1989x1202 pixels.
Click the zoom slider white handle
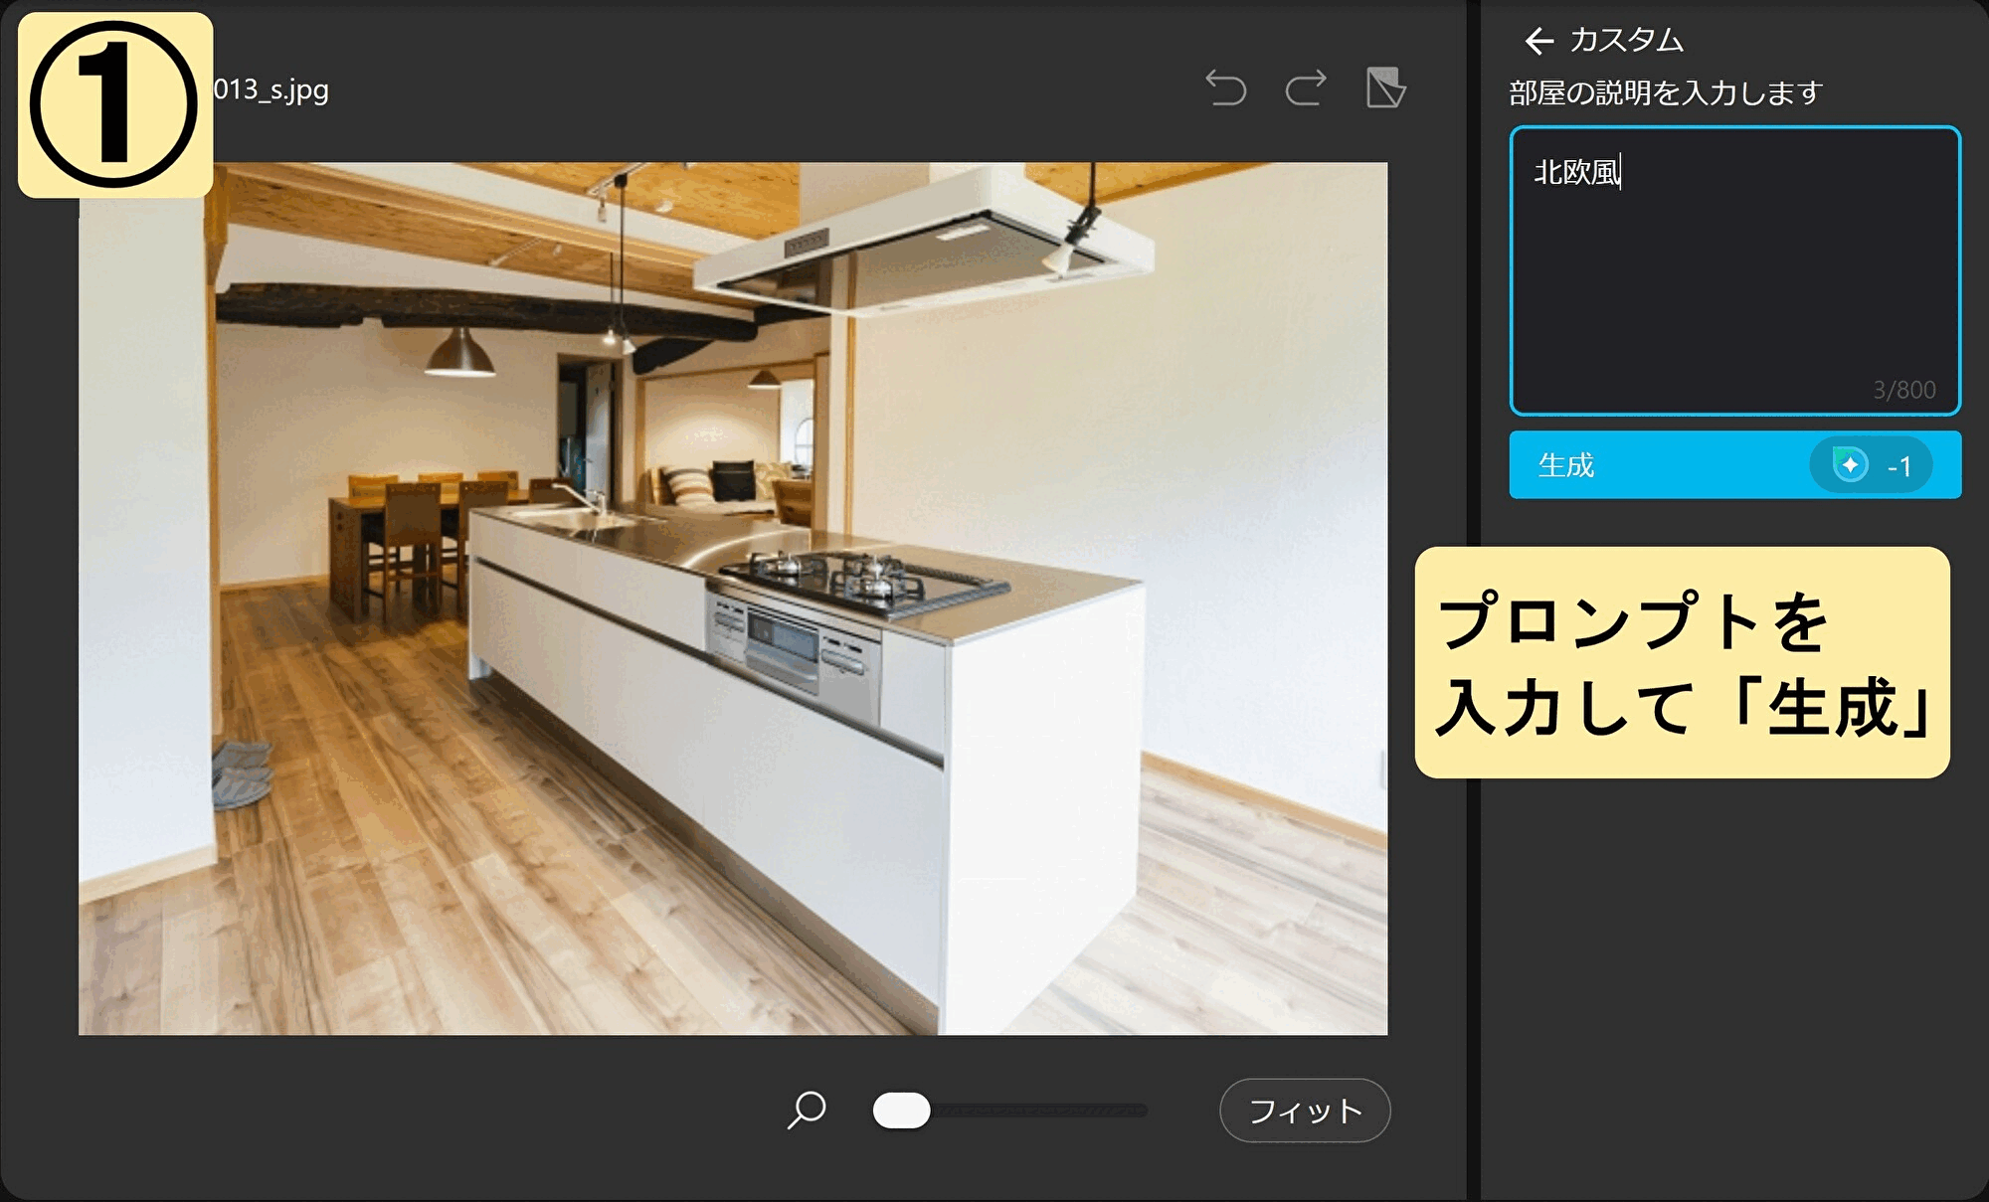click(901, 1111)
